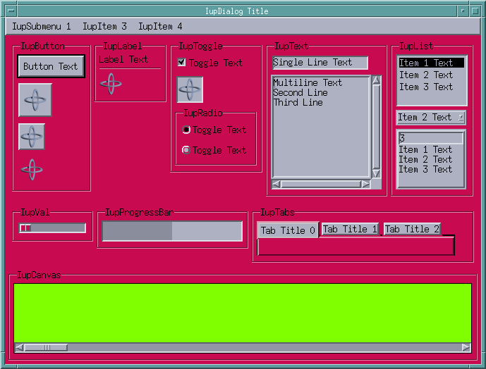This screenshot has width=486, height=369.
Task: Click the Label Text label
Action: point(123,59)
